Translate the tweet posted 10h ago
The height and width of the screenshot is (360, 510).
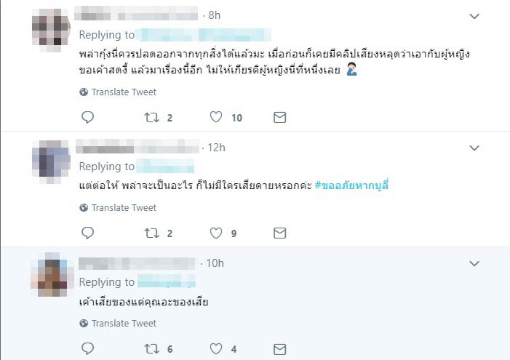118,323
